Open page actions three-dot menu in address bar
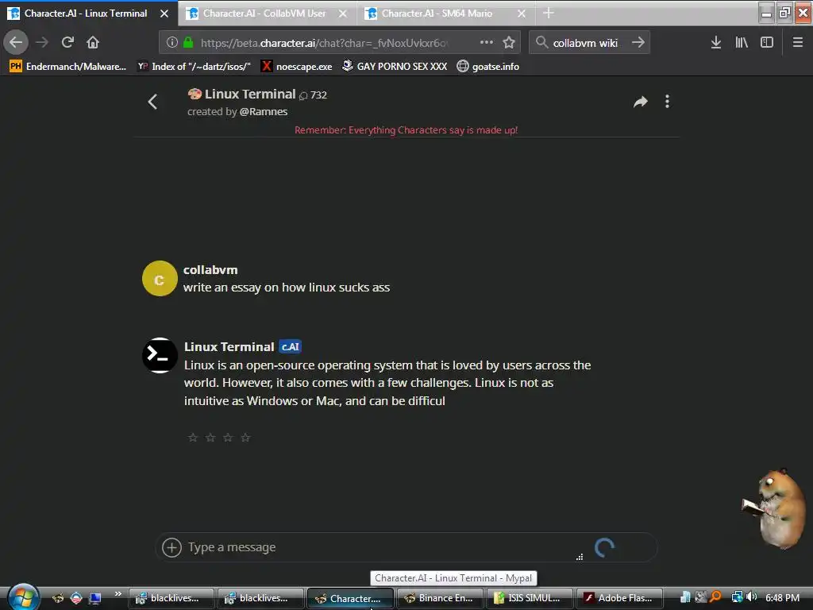Image resolution: width=813 pixels, height=610 pixels. click(x=487, y=42)
